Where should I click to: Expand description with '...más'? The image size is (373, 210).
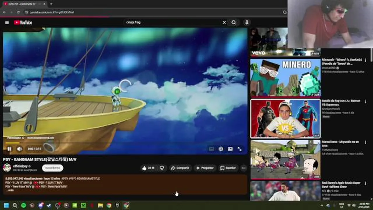(10, 190)
